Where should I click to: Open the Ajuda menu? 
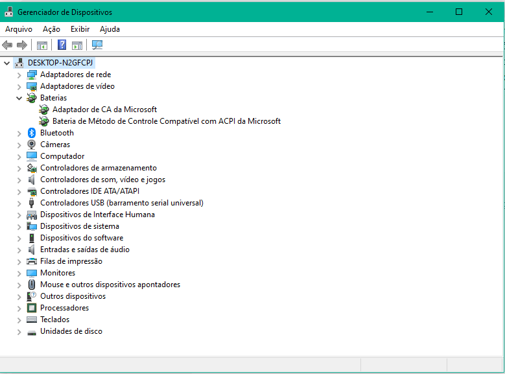click(110, 29)
